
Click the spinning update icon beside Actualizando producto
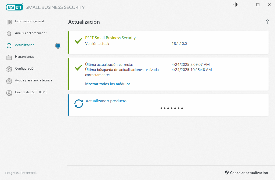click(x=79, y=103)
